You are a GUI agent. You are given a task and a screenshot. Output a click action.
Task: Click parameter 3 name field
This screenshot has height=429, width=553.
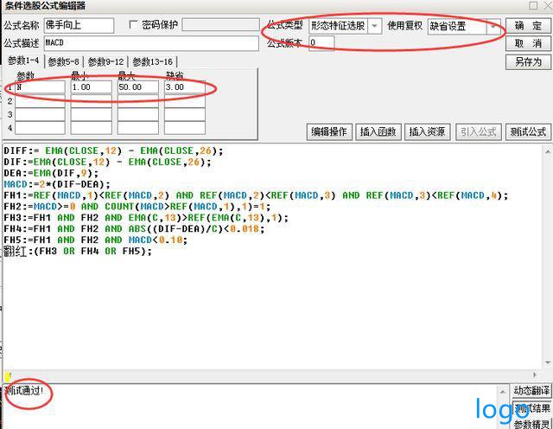click(40, 114)
